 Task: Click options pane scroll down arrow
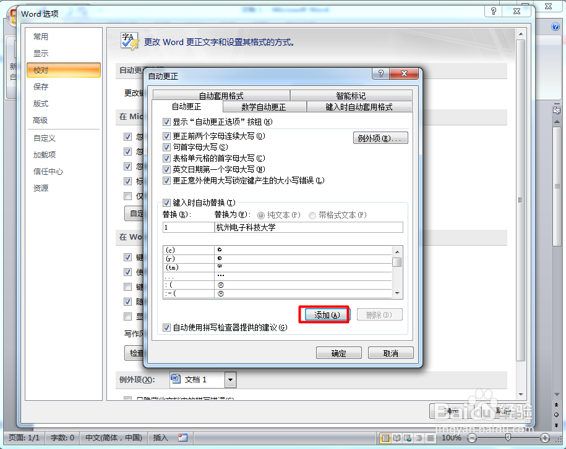pyautogui.click(x=520, y=395)
